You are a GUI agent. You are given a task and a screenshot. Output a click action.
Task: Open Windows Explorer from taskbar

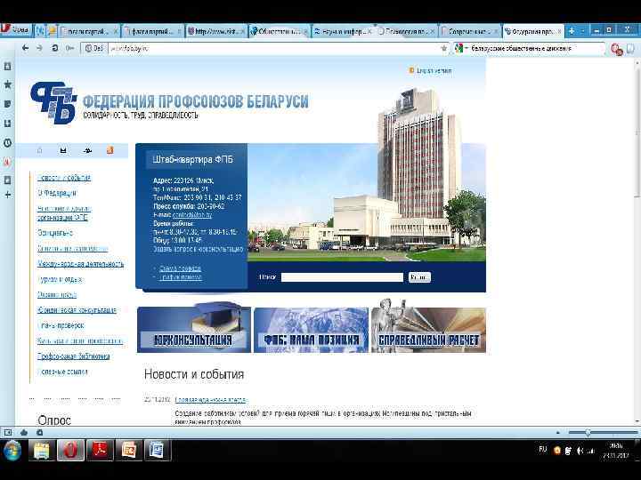tap(41, 451)
